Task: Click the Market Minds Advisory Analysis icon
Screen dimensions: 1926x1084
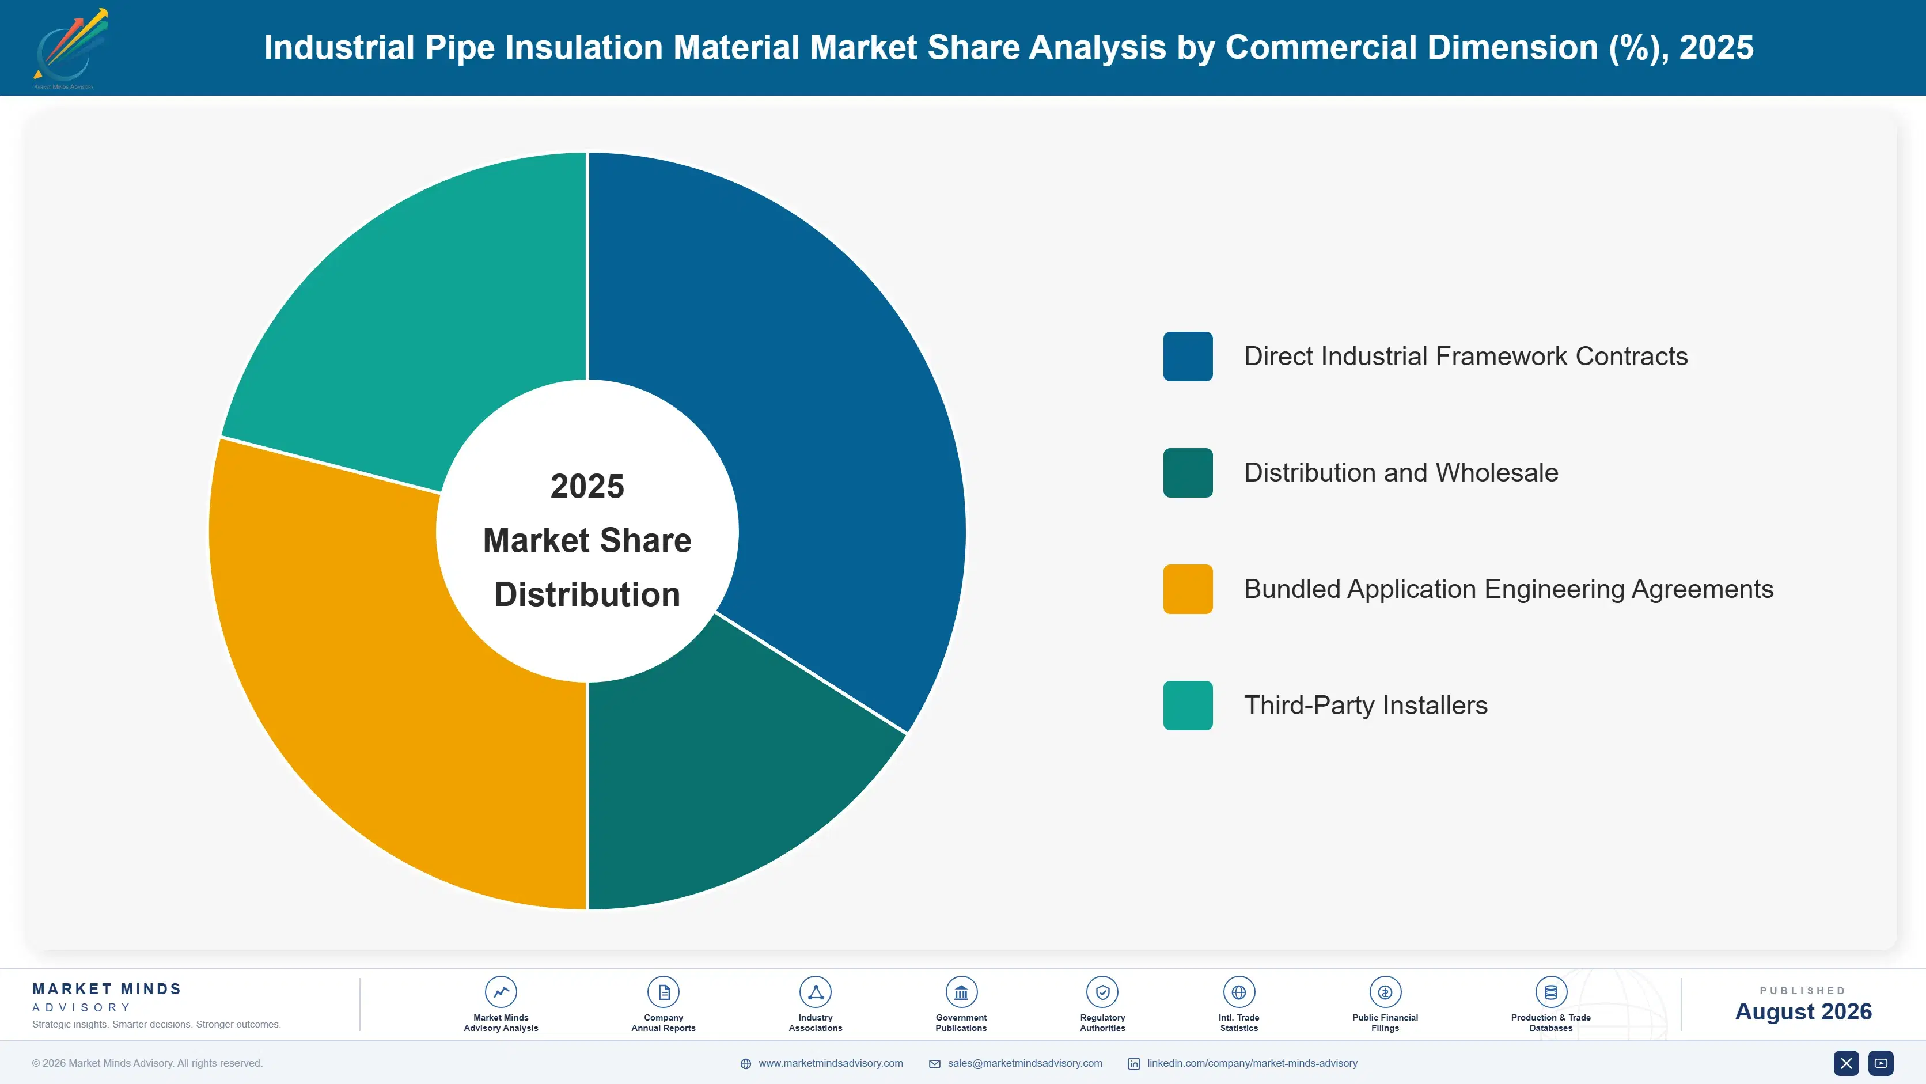Action: (x=501, y=992)
